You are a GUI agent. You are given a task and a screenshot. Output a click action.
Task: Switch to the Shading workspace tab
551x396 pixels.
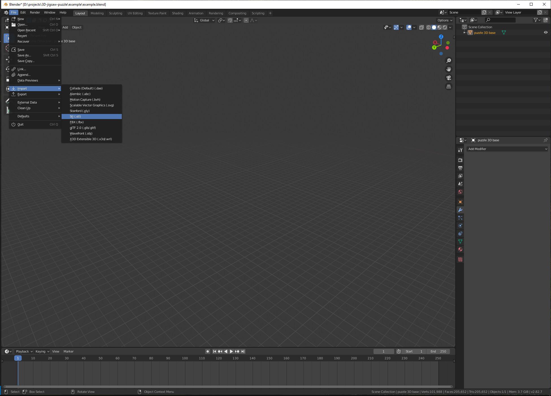[x=177, y=13]
